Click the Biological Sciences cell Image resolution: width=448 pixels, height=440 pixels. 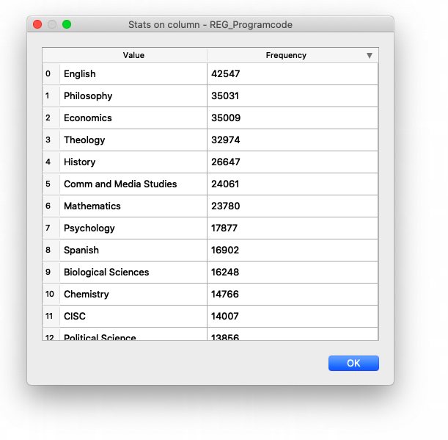(x=133, y=272)
